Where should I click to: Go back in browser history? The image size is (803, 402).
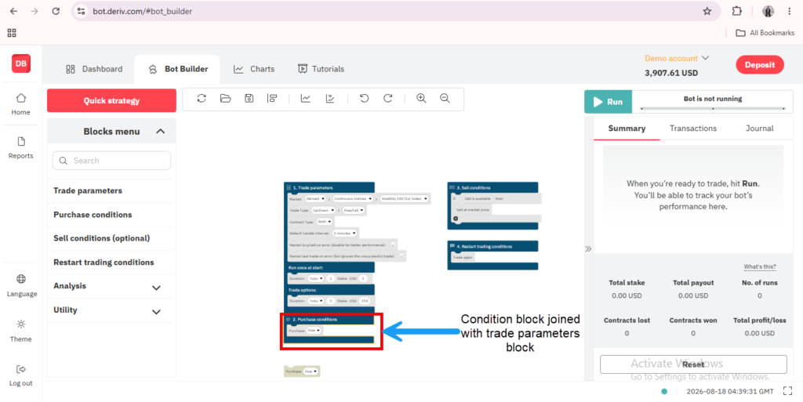click(x=14, y=11)
